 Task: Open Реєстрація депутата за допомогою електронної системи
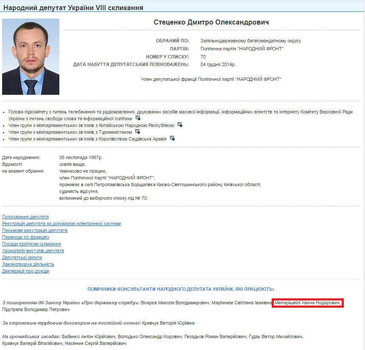[61, 223]
